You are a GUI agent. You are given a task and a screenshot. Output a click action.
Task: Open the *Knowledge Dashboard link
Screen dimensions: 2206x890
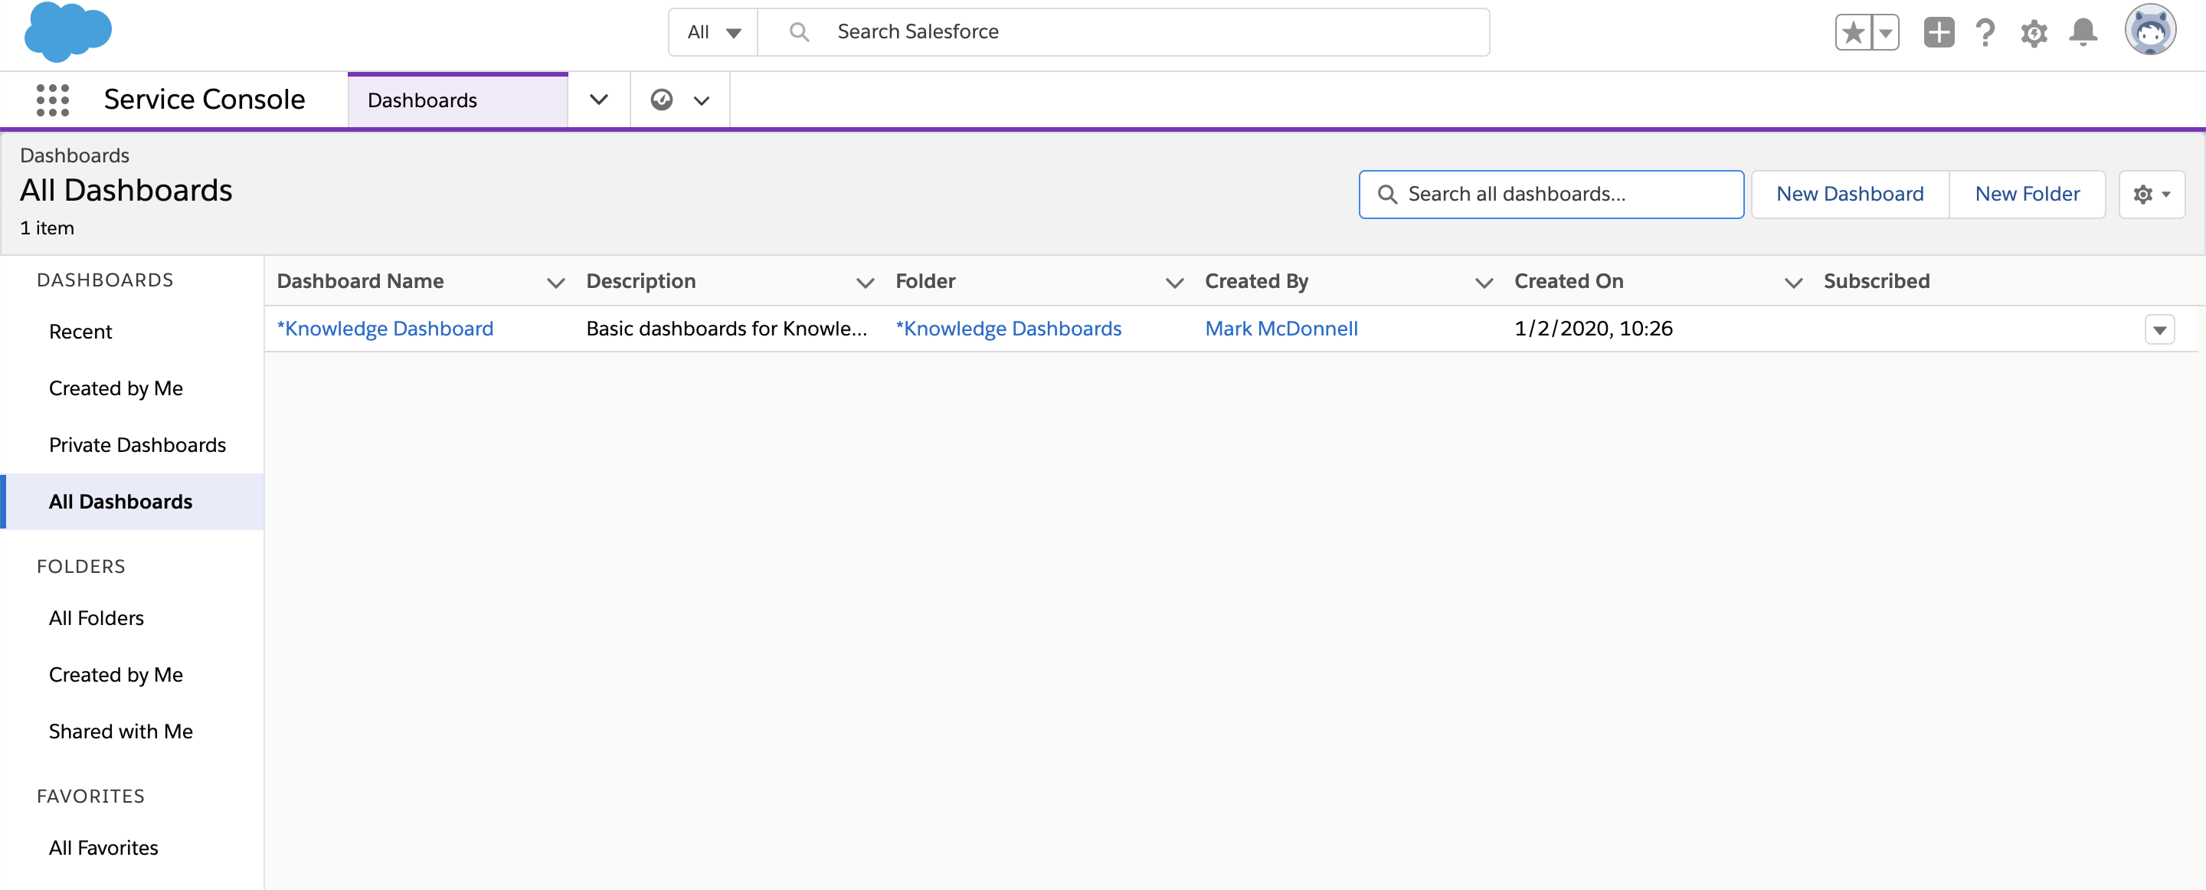click(385, 328)
